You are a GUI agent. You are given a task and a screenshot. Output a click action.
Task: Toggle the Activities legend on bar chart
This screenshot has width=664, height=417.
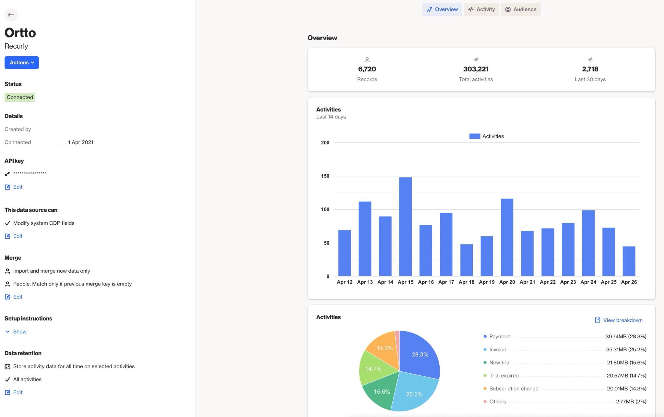[x=486, y=136]
